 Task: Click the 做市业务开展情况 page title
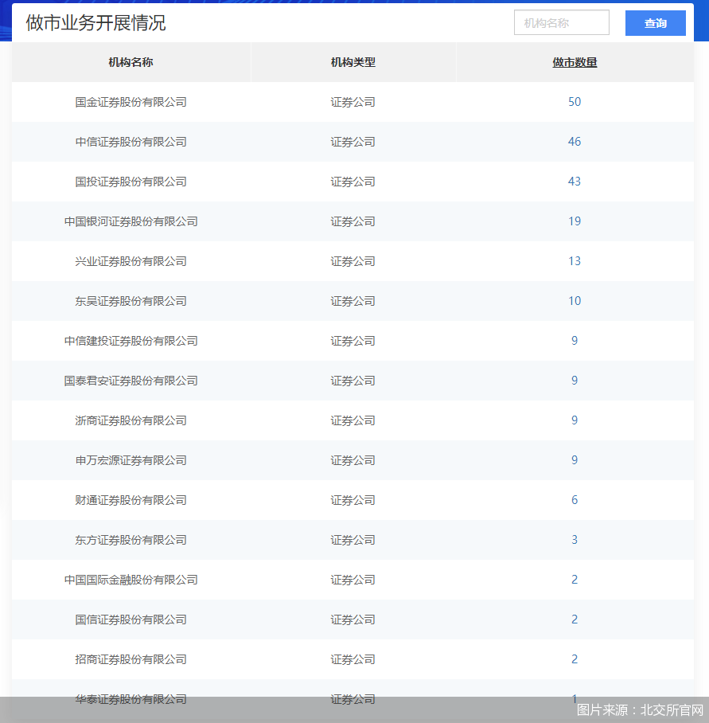click(95, 23)
